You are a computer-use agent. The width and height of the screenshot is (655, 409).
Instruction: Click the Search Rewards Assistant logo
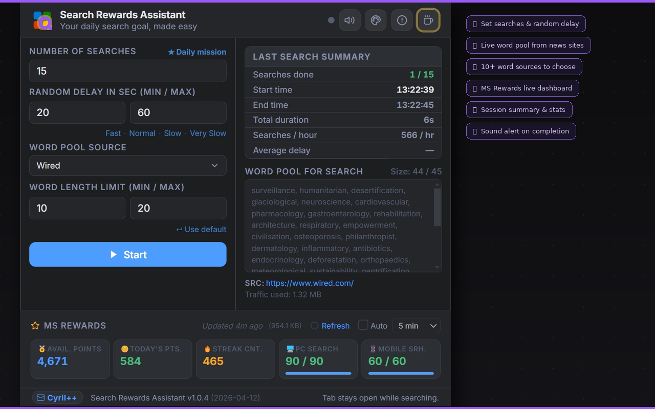(43, 20)
